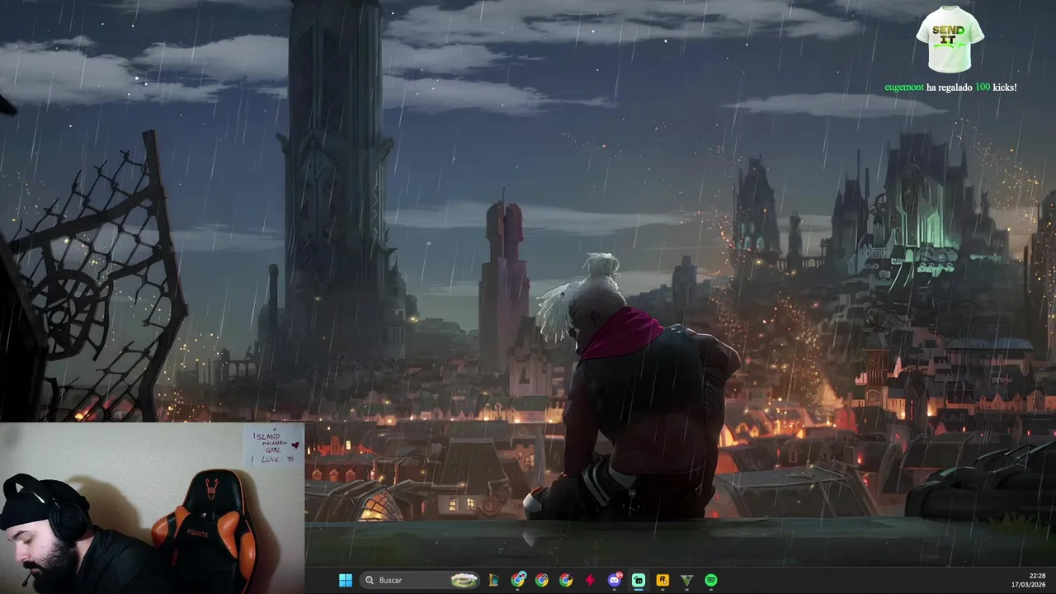Viewport: 1056px width, 594px height.
Task: Click the landscape image inside the search box
Action: coord(465,580)
